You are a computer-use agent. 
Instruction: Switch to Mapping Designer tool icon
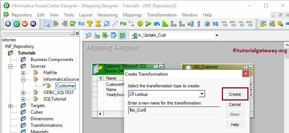click(122, 35)
